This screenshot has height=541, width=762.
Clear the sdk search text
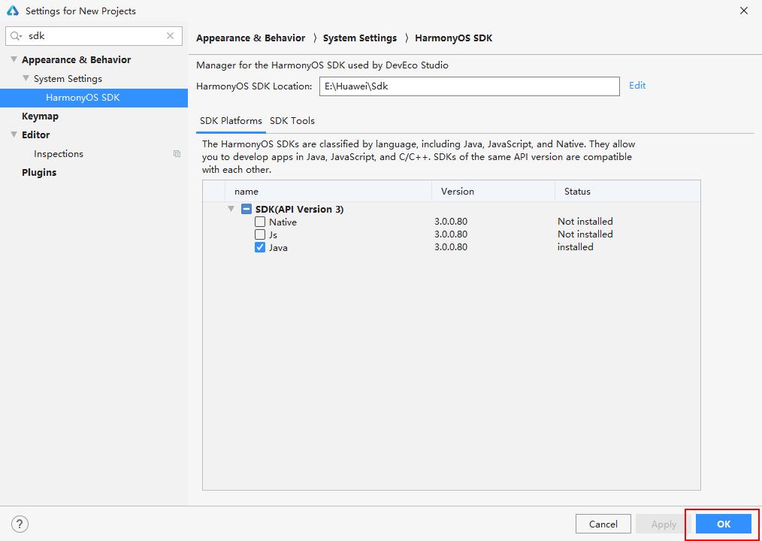[170, 36]
